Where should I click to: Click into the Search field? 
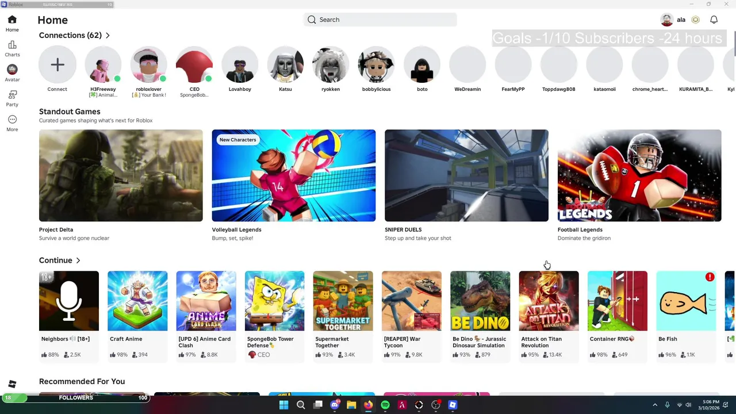tap(380, 20)
